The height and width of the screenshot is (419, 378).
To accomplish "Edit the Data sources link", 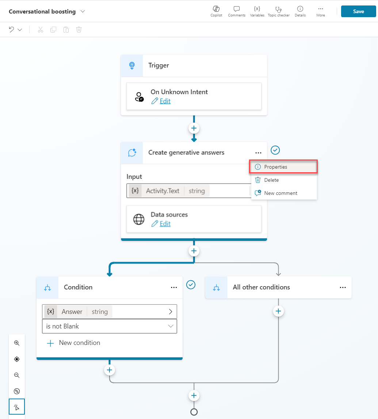I will coord(165,224).
